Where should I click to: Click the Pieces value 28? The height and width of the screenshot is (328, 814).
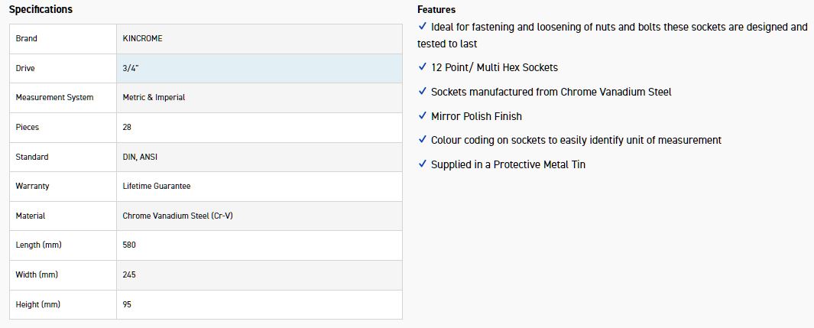[127, 128]
